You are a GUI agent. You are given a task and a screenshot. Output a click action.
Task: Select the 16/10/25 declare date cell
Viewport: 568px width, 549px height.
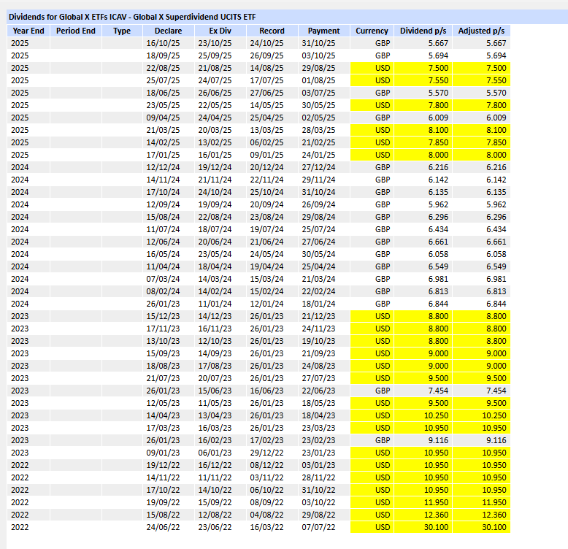(x=158, y=43)
